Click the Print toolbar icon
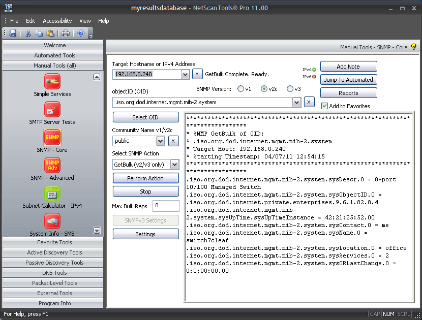Screen dimensions: 422x320 tap(66, 33)
